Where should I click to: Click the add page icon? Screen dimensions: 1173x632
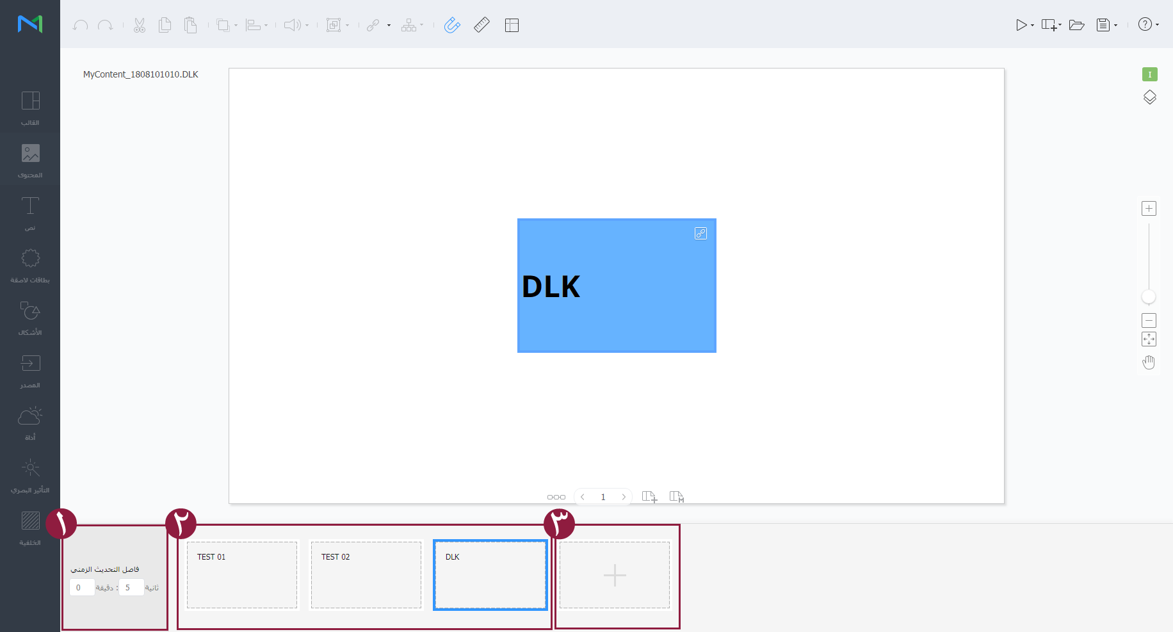tap(649, 497)
